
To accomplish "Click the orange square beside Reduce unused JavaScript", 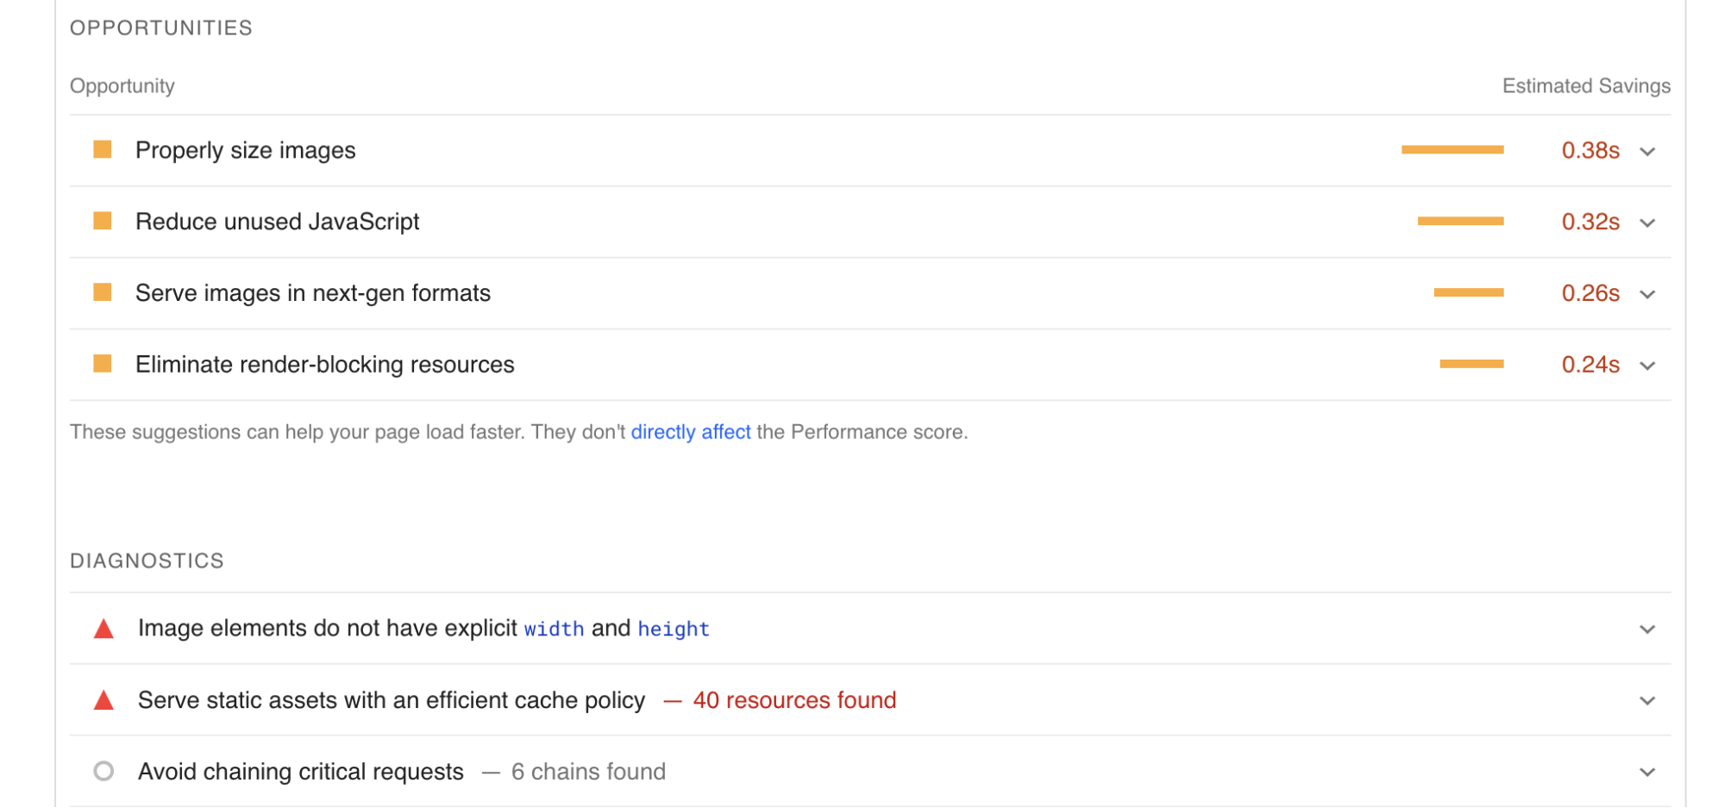I will [x=103, y=222].
